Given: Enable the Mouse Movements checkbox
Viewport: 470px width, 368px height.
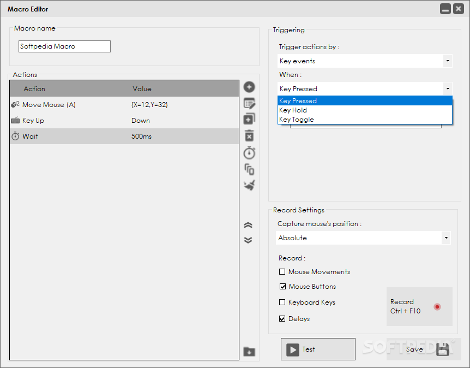Looking at the screenshot, I should tap(282, 272).
